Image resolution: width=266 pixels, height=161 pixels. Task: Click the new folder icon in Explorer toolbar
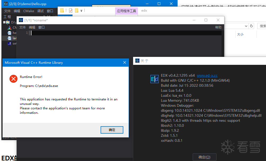(x=76, y=11)
